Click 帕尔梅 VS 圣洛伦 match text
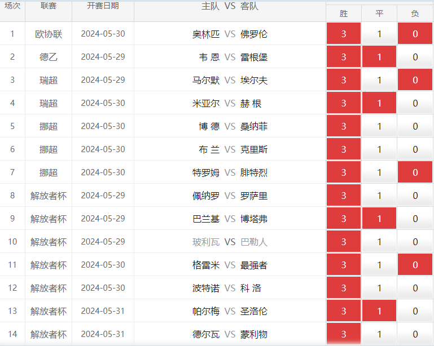Image resolution: width=434 pixels, height=346 pixels. [x=230, y=311]
